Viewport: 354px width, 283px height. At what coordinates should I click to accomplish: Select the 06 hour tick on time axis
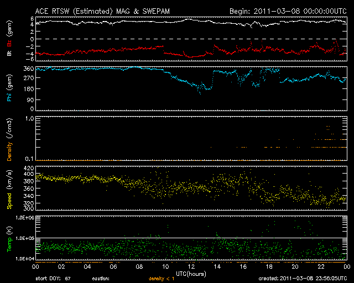click(x=113, y=267)
